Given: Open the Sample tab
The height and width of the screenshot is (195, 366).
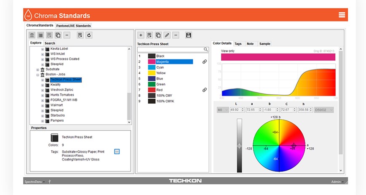Looking at the screenshot, I should (x=264, y=44).
